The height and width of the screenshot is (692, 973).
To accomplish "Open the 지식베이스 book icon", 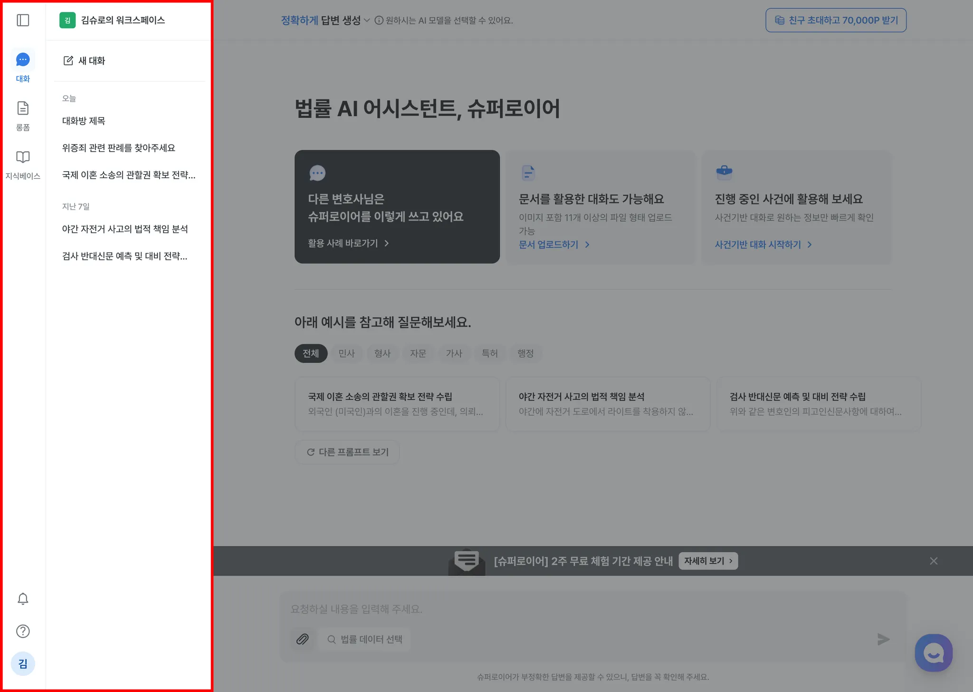I will [x=23, y=157].
